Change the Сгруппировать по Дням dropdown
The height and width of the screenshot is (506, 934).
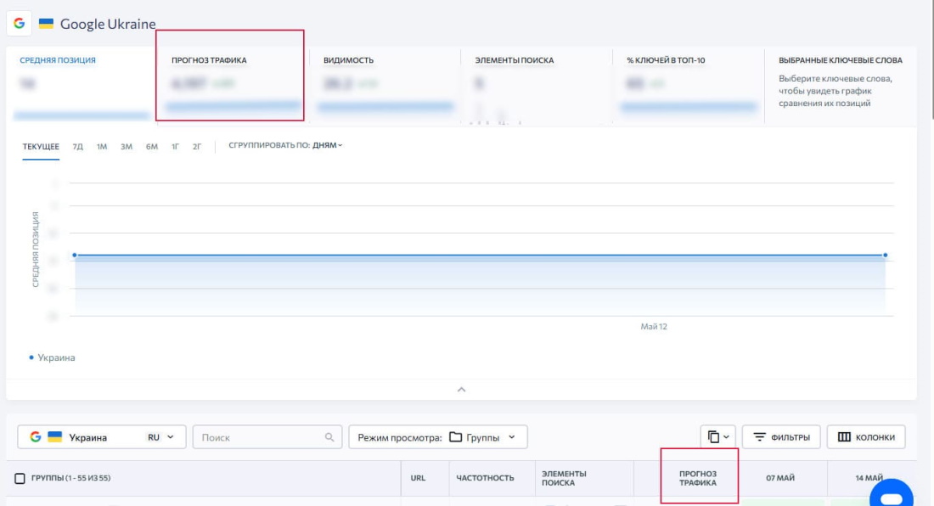point(327,145)
